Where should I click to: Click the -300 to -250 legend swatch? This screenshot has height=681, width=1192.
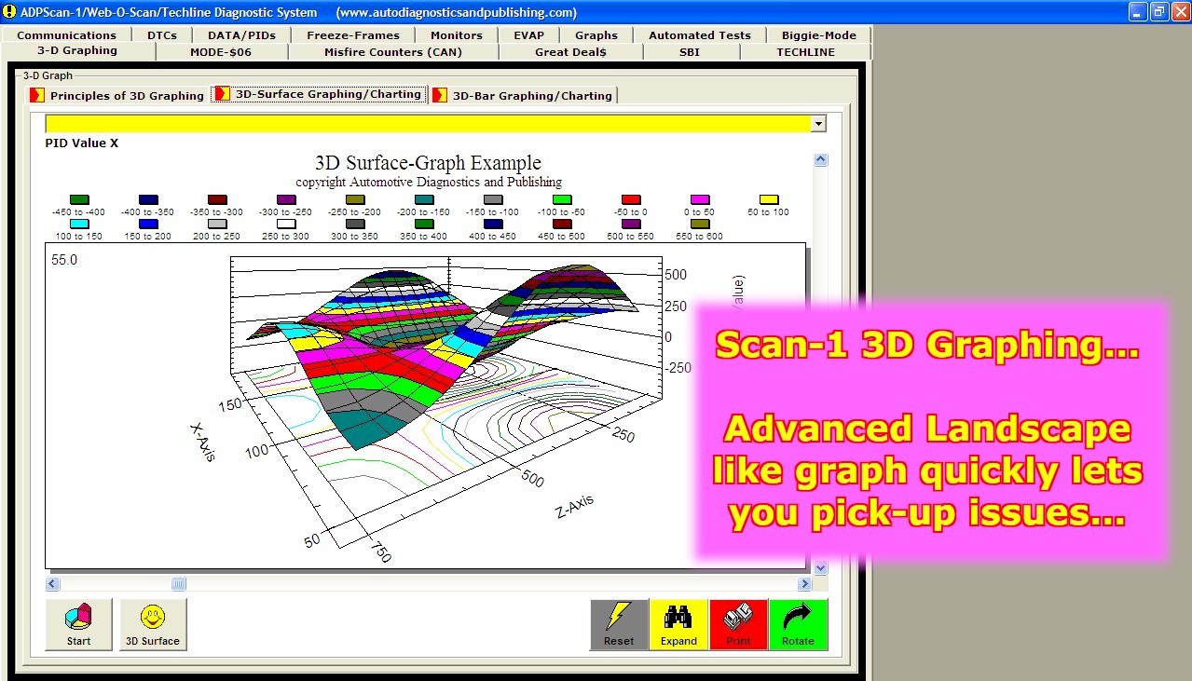(286, 199)
